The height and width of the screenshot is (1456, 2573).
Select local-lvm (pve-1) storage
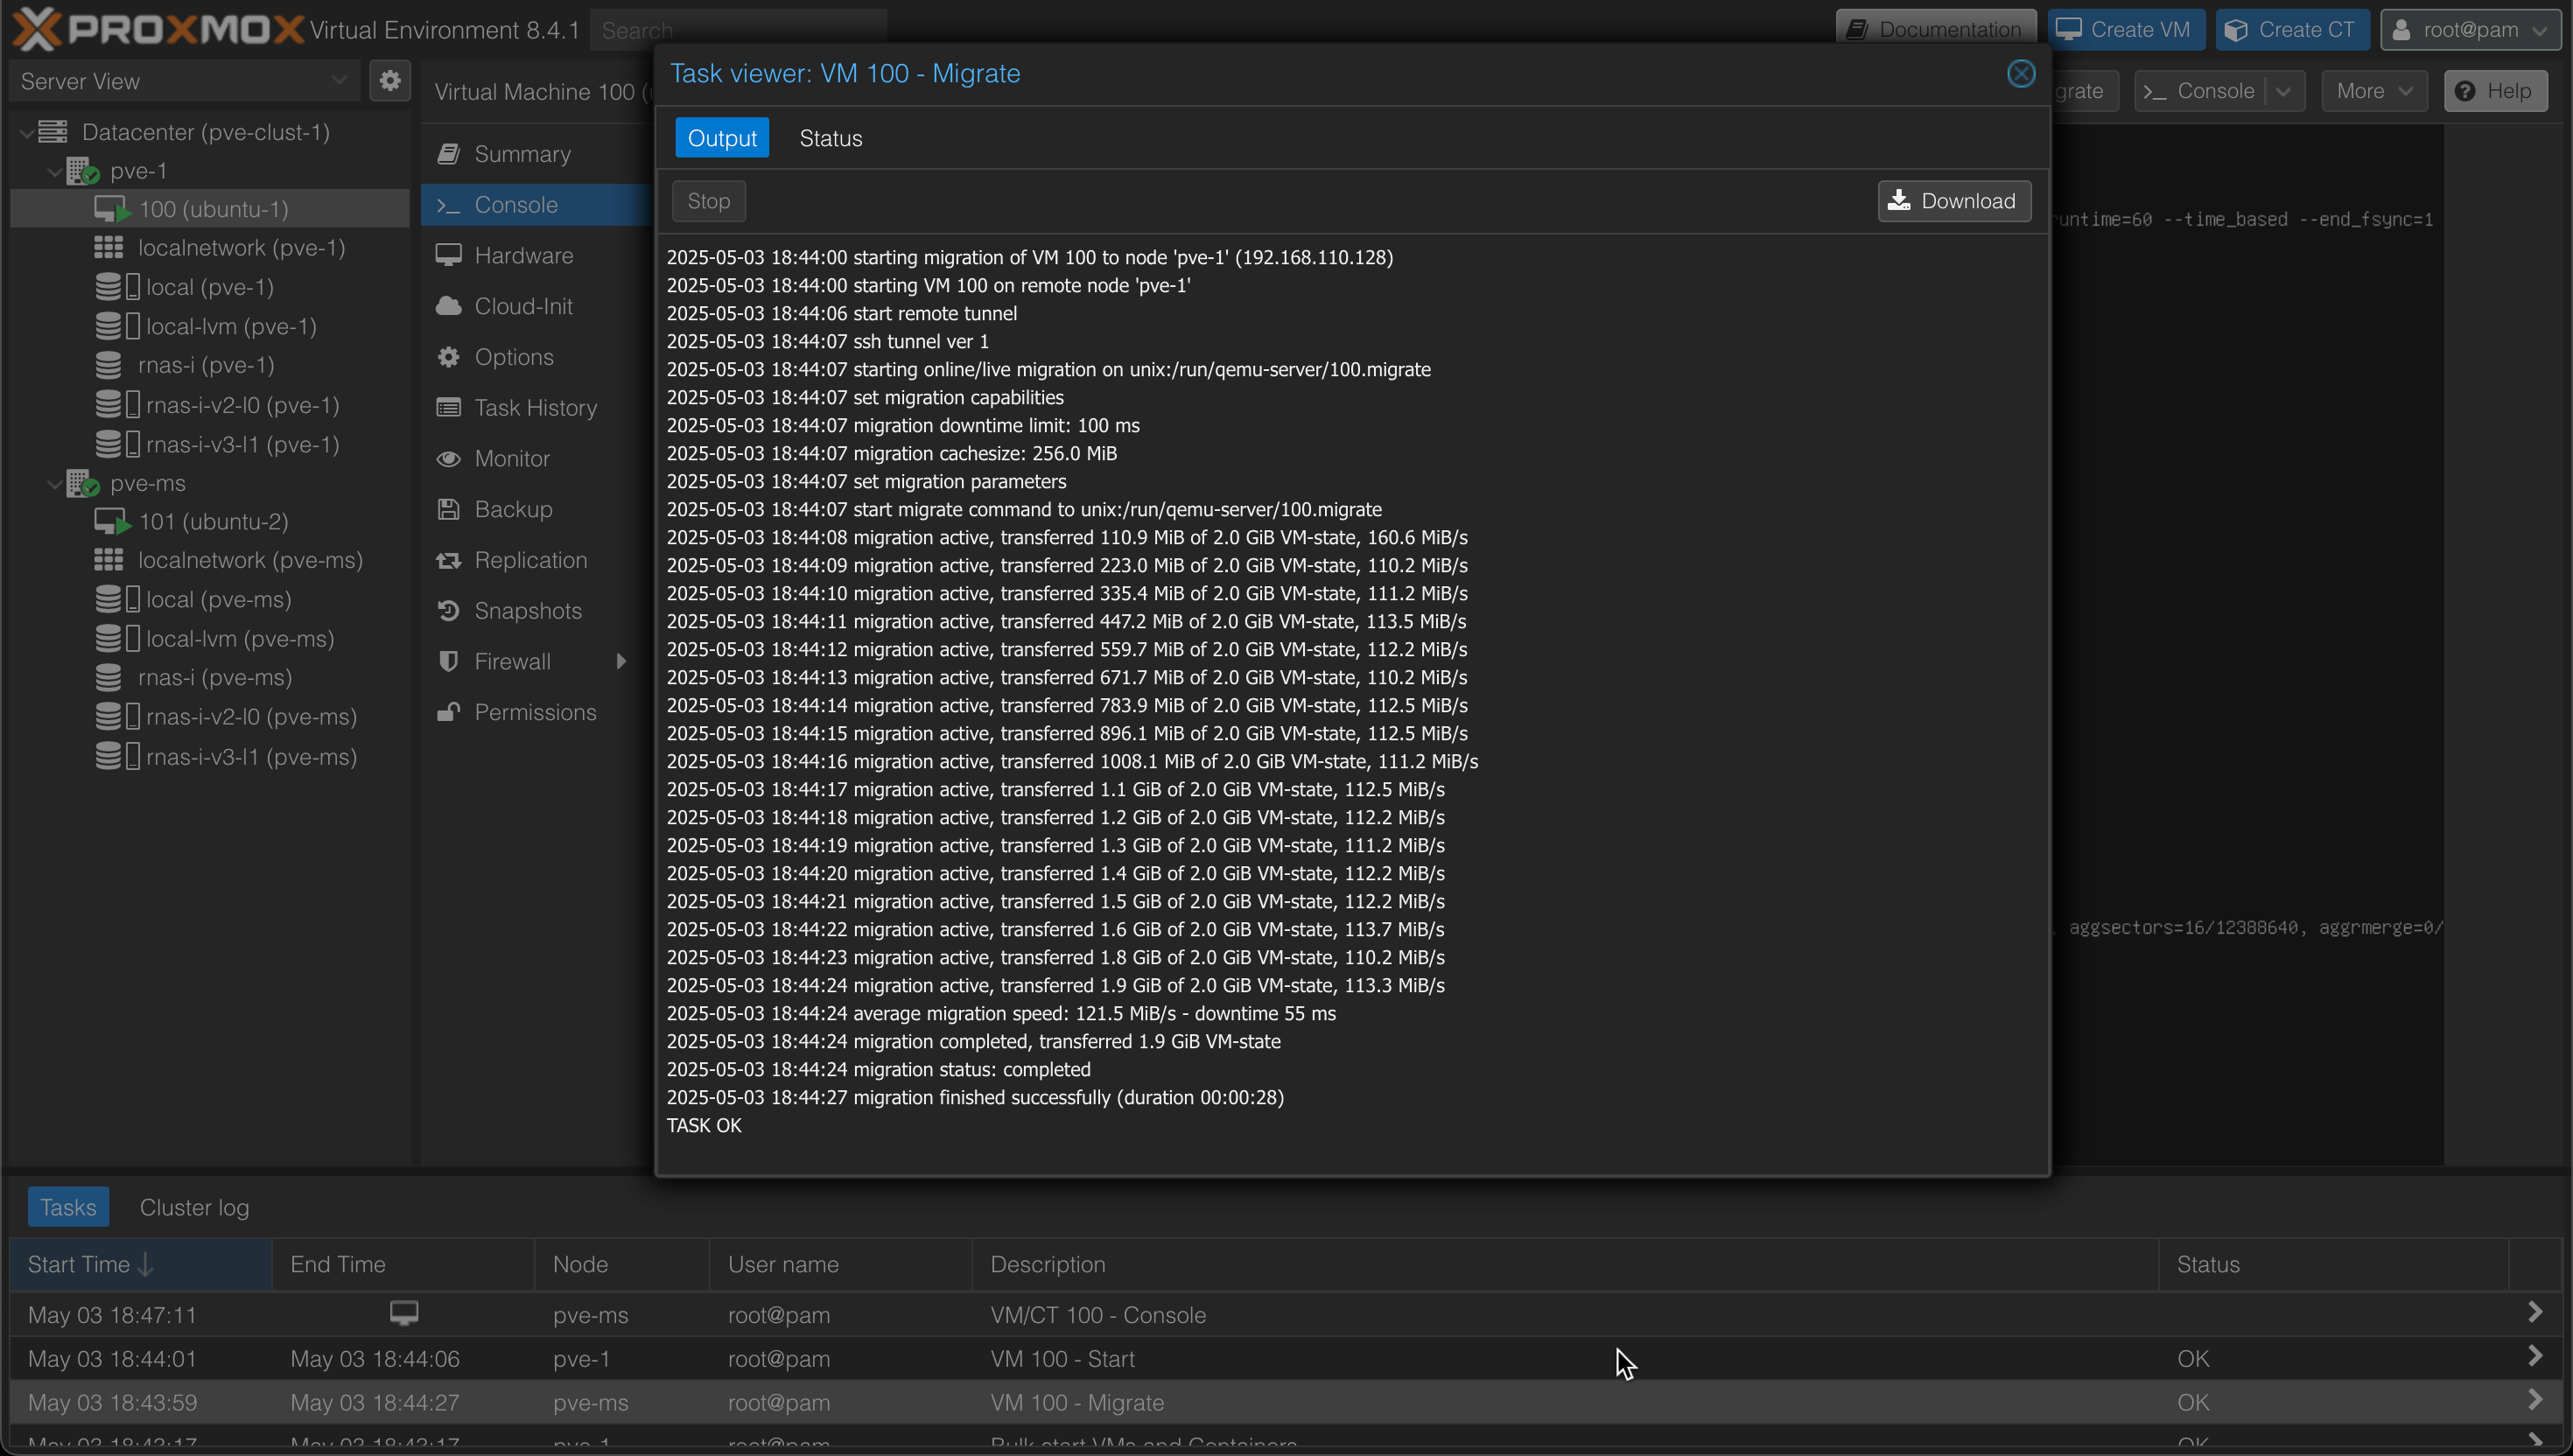point(231,326)
